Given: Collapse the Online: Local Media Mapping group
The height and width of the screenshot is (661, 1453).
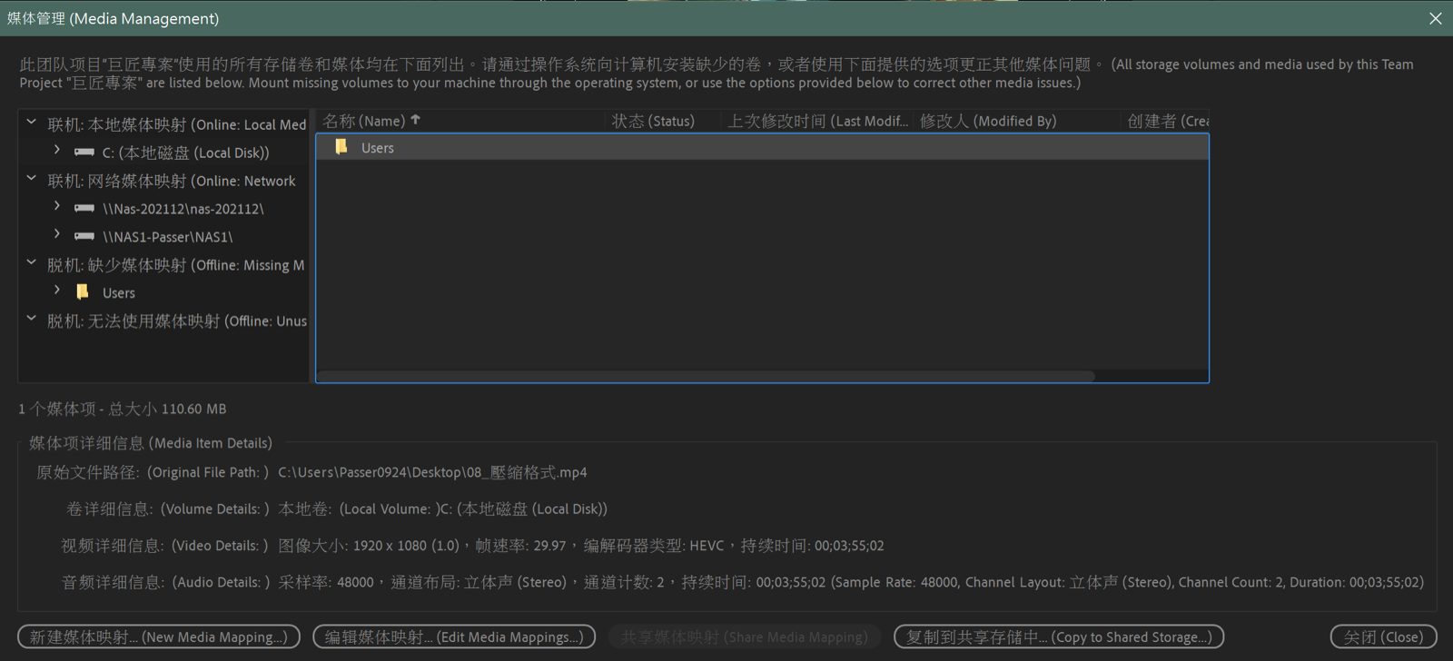Looking at the screenshot, I should (x=31, y=122).
